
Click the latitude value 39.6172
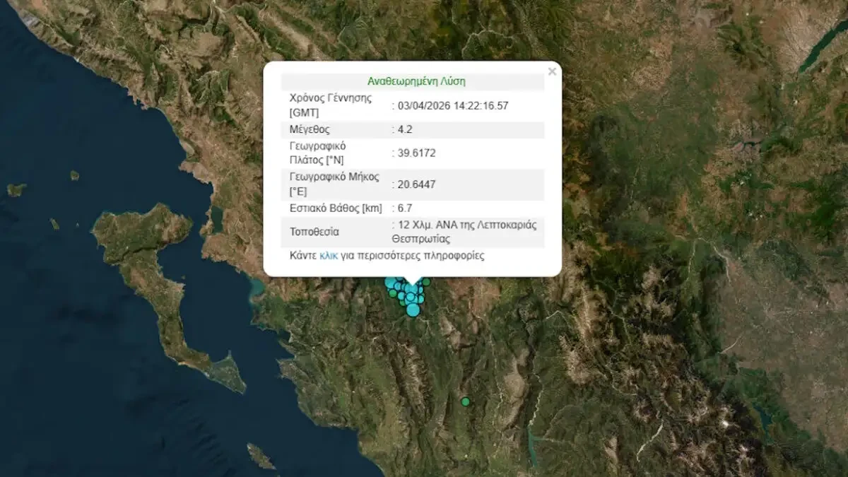click(x=416, y=153)
